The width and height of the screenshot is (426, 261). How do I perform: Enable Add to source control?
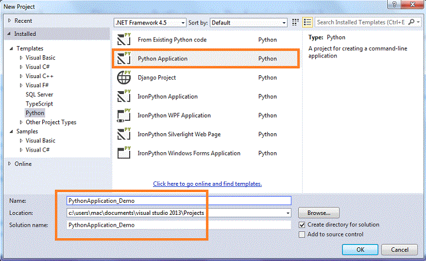pos(302,234)
